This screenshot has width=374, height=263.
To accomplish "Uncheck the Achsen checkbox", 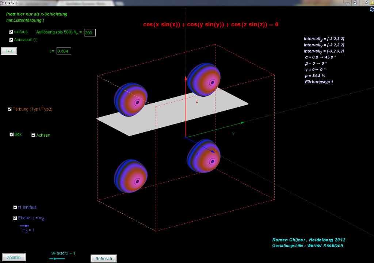I will click(x=34, y=136).
